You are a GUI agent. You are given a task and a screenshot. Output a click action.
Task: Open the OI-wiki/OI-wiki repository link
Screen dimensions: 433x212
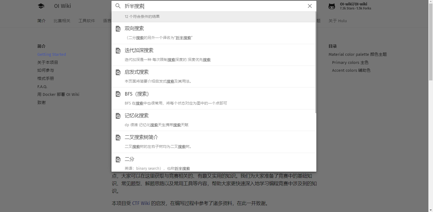pos(350,6)
